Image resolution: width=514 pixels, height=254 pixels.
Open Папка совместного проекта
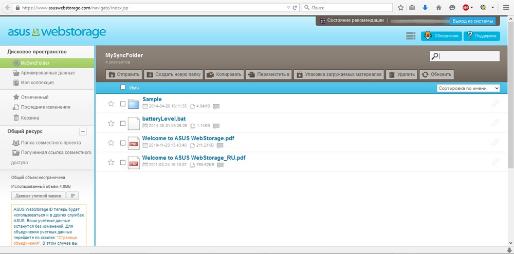tap(47, 143)
